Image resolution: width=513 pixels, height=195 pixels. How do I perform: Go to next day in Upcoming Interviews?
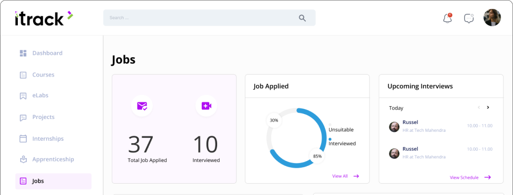click(488, 108)
